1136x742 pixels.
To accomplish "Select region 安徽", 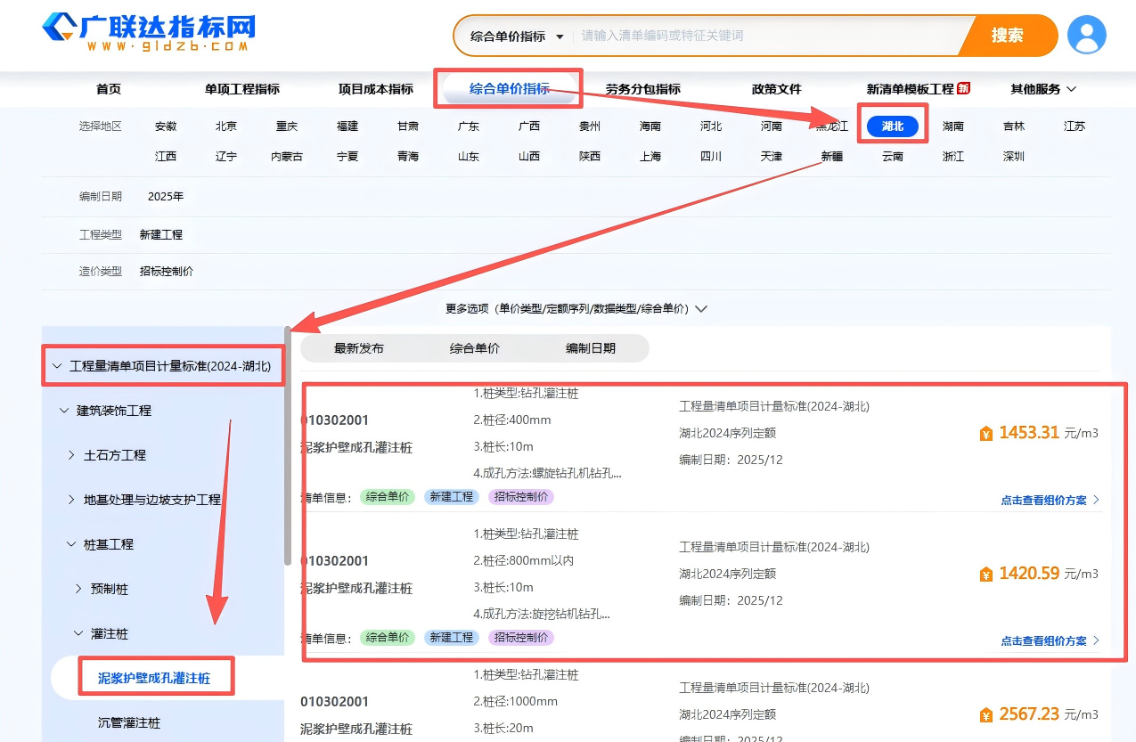I will pos(166,126).
